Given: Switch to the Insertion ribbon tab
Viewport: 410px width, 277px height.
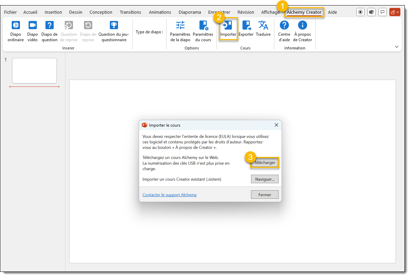Looking at the screenshot, I should (x=53, y=12).
